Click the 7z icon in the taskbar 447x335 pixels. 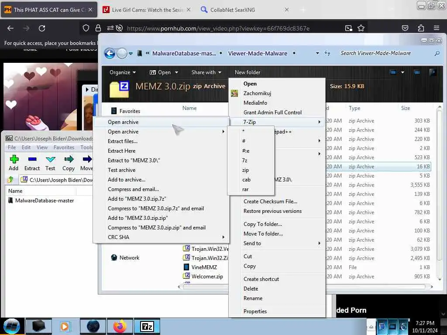[x=147, y=326]
